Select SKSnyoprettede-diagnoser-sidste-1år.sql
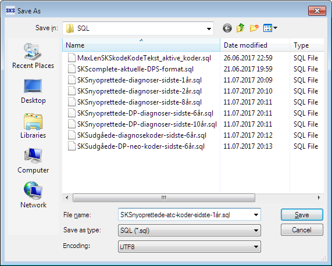332x266 pixels. [x=140, y=80]
